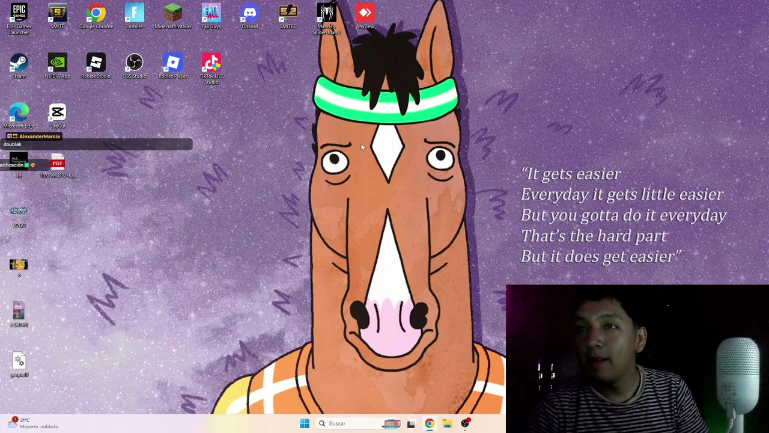
Task: Open the AnyDesk desktop icon
Action: tap(365, 16)
